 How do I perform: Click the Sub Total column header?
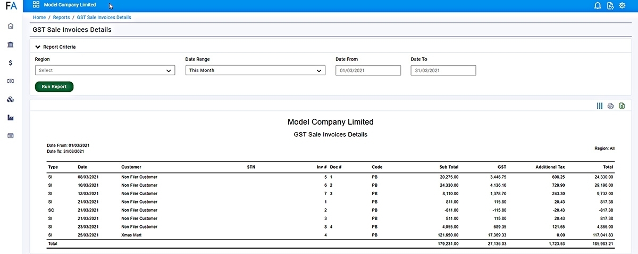point(449,167)
